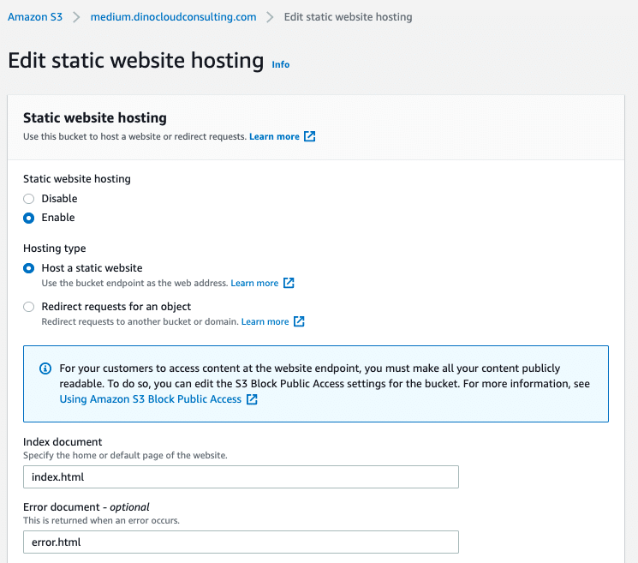Click external link icon after Block Public Access

[x=252, y=399]
